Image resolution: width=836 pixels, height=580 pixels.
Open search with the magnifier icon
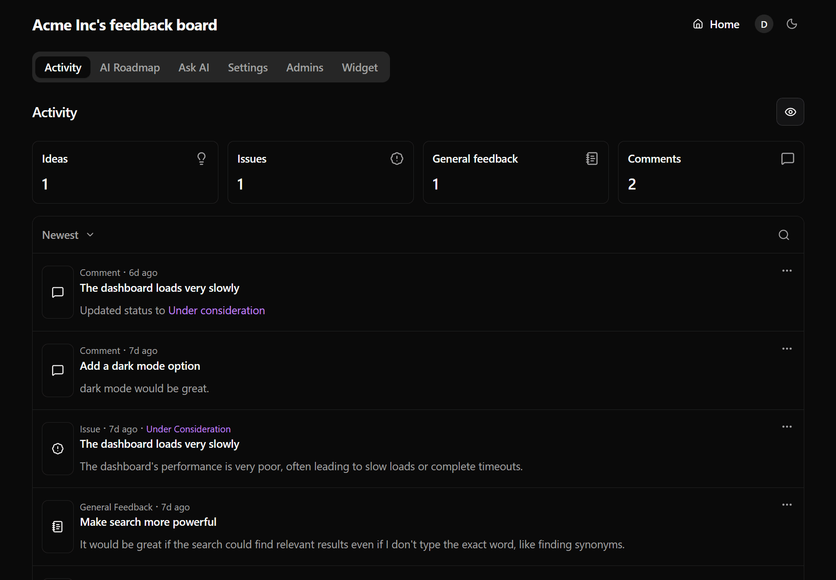[x=784, y=235]
